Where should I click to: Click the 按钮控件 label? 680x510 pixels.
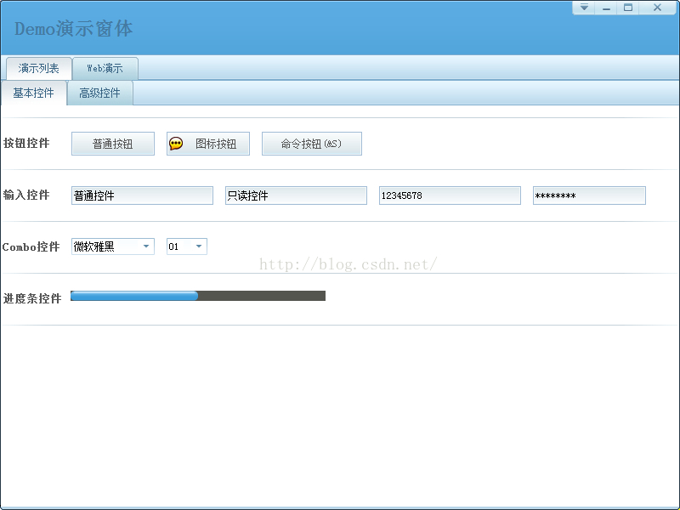pos(26,143)
